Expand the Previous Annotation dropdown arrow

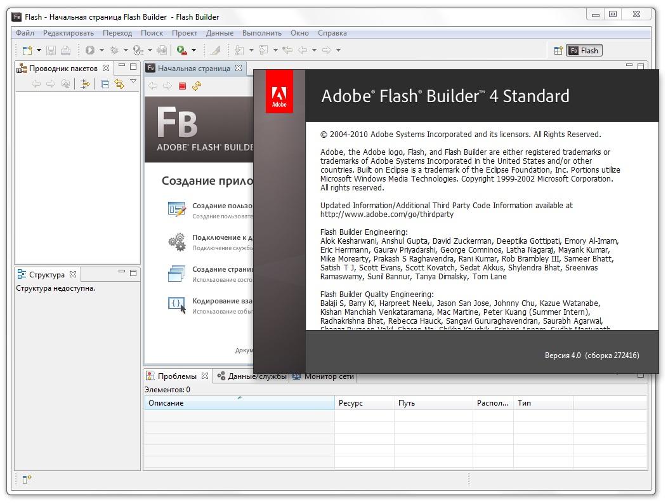coord(275,50)
